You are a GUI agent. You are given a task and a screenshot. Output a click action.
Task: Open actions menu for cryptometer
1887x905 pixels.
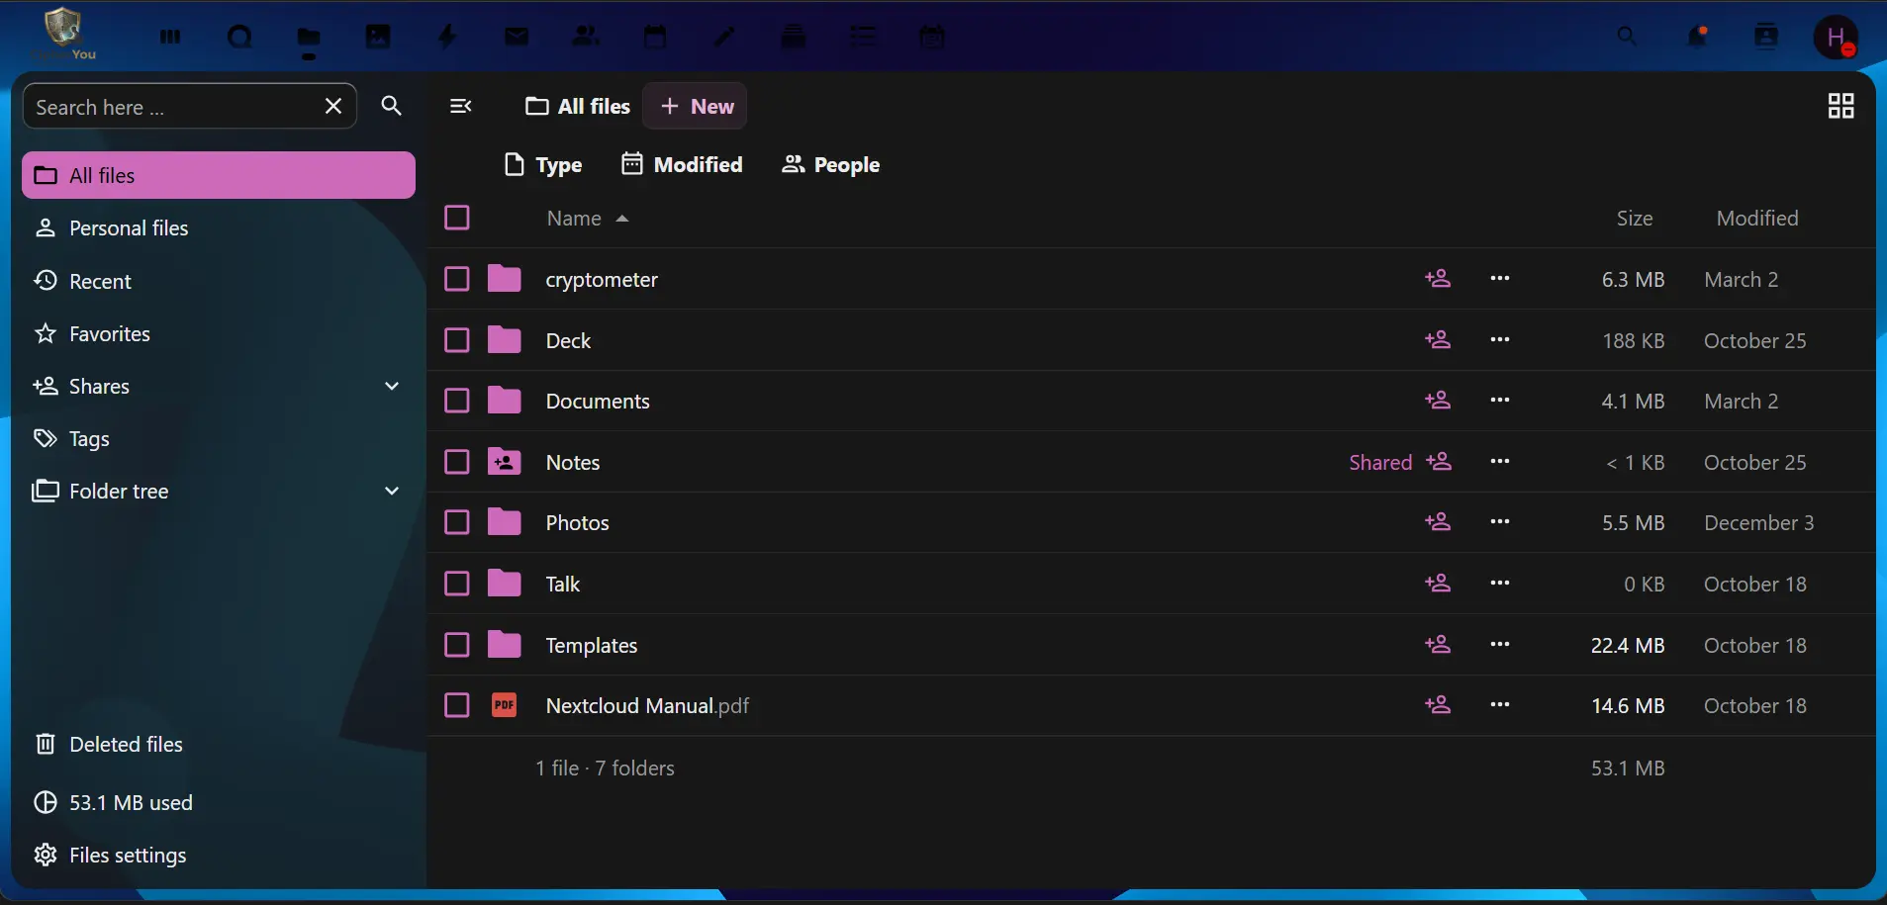[1500, 279]
